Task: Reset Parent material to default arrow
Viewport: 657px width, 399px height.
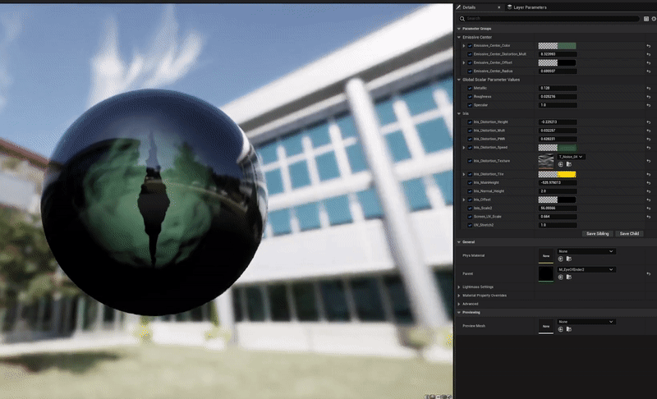Action: pos(649,273)
